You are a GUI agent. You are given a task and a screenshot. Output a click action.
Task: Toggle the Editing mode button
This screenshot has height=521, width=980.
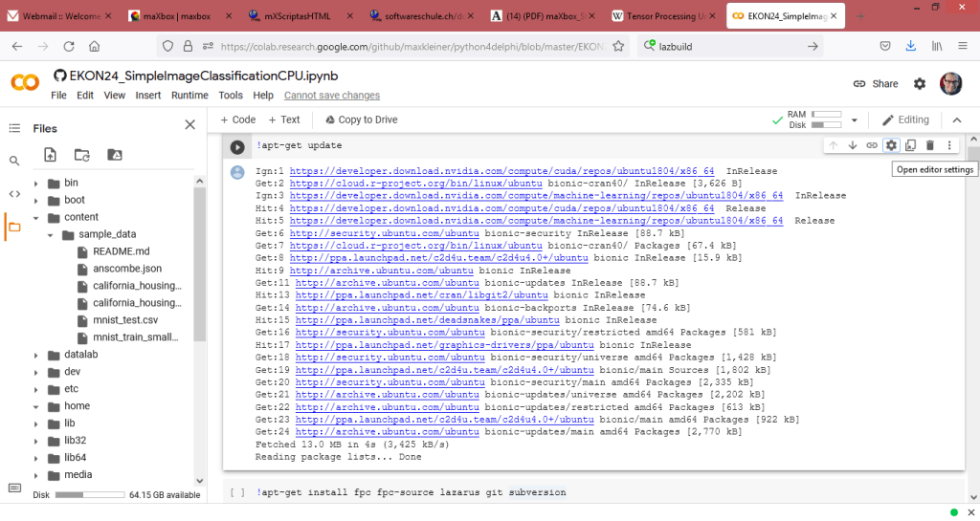point(904,119)
